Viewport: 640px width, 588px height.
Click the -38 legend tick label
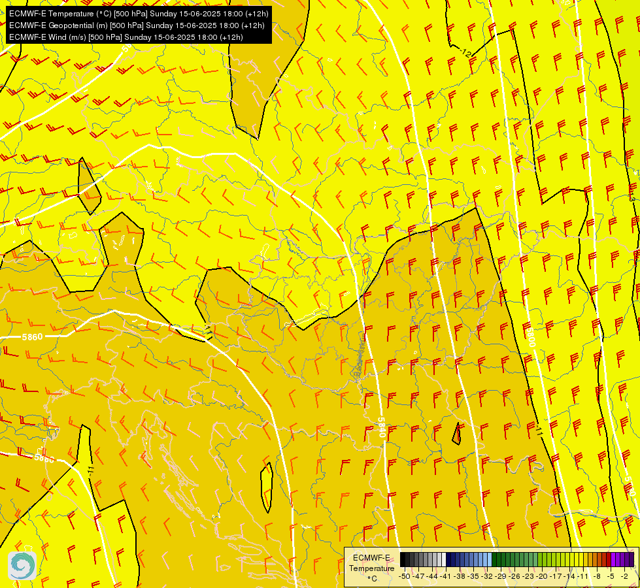point(460,576)
